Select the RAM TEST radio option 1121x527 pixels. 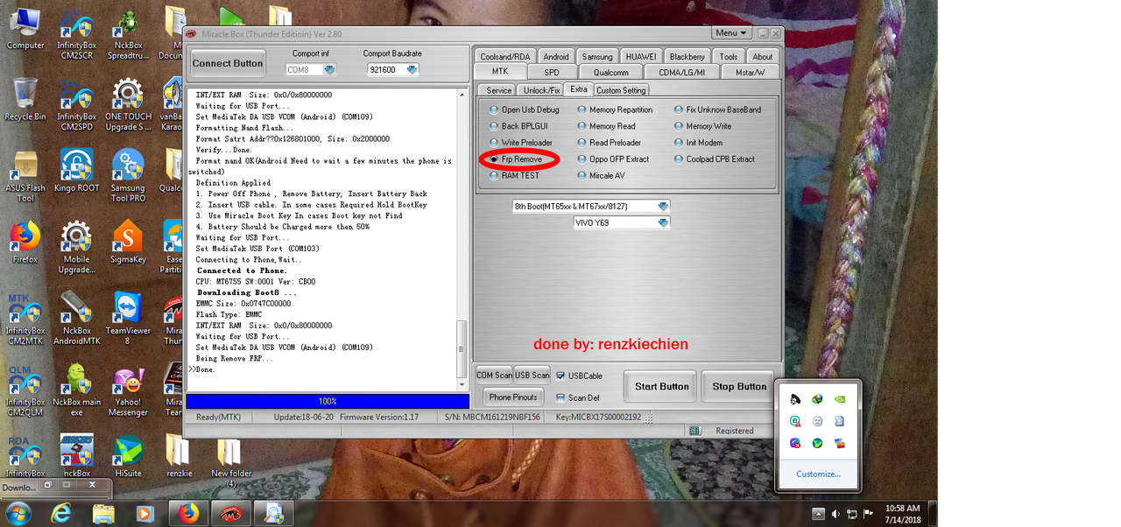[514, 175]
